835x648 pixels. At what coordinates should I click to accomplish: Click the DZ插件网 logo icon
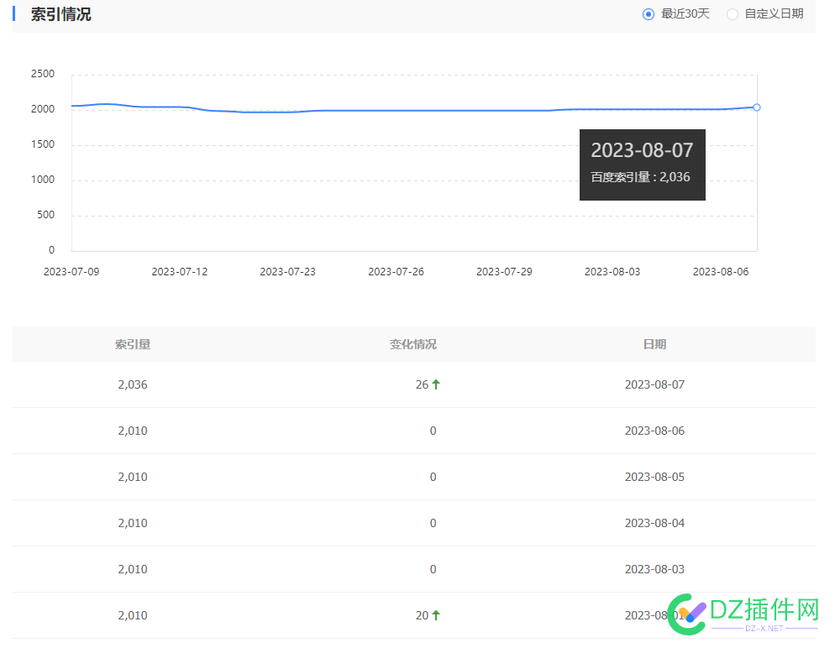tap(686, 615)
